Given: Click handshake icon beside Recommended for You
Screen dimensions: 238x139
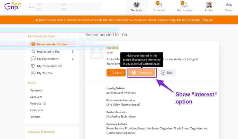Looking at the screenshot, I should pyautogui.click(x=33, y=44).
